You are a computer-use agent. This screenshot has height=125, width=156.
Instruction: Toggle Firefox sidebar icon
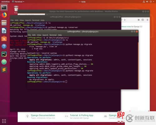143,20
